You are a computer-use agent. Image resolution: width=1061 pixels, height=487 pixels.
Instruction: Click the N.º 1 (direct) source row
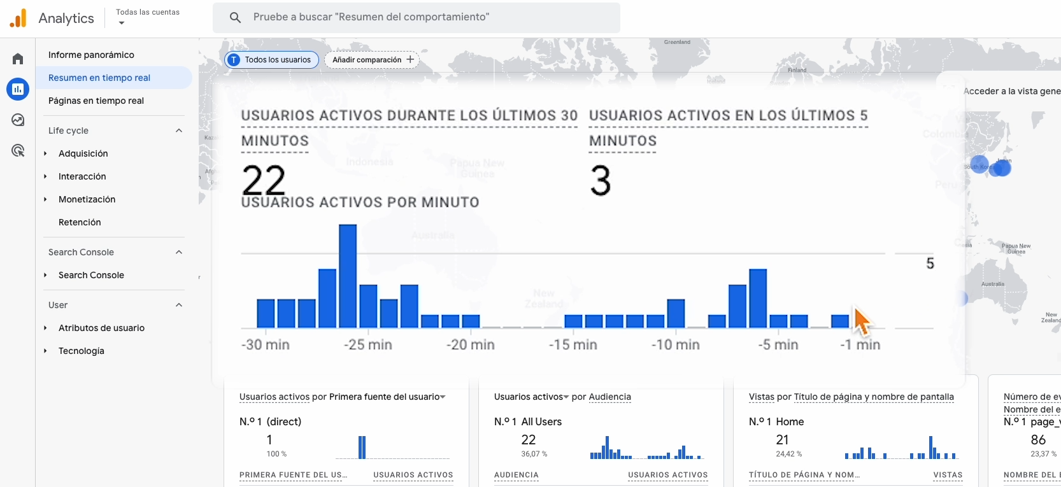coord(271,421)
